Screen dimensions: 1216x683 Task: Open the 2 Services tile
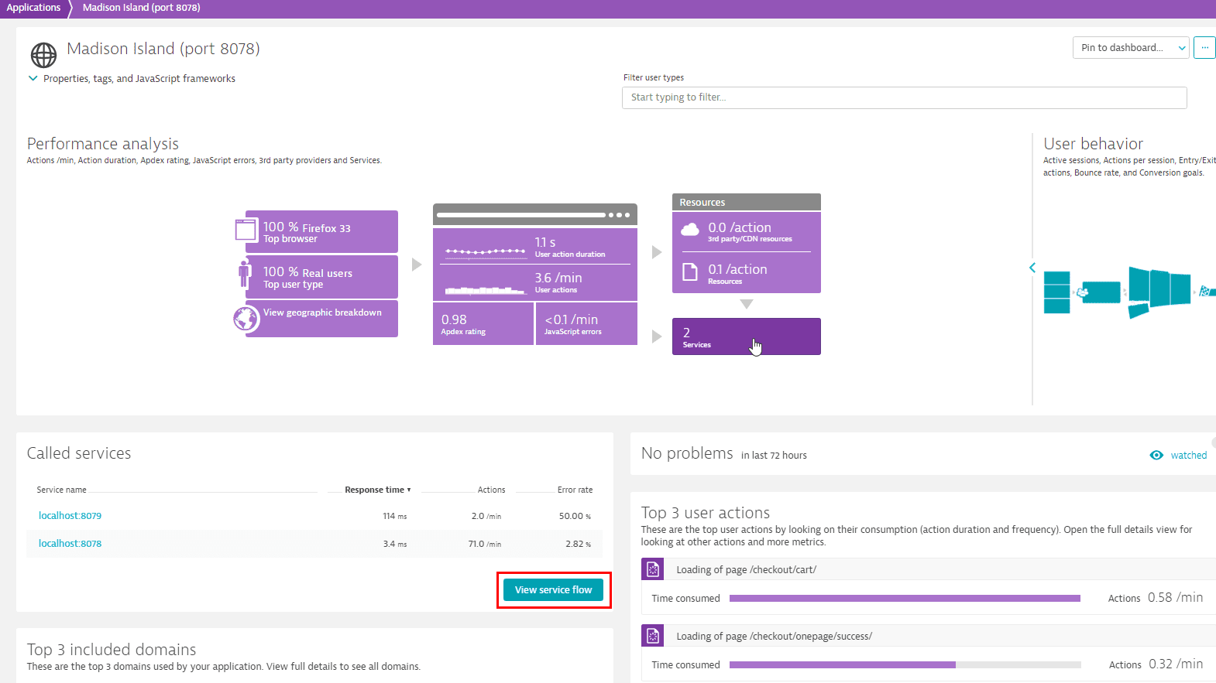746,336
